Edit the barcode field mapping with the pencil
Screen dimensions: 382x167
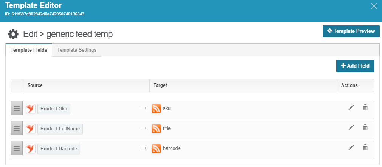(351, 147)
